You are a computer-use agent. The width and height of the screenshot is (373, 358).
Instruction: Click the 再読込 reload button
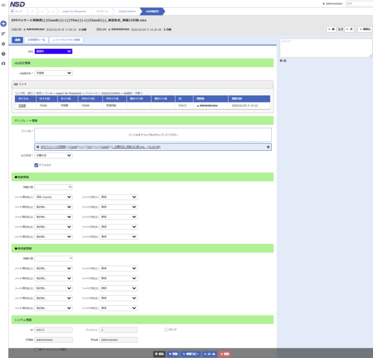point(365,29)
